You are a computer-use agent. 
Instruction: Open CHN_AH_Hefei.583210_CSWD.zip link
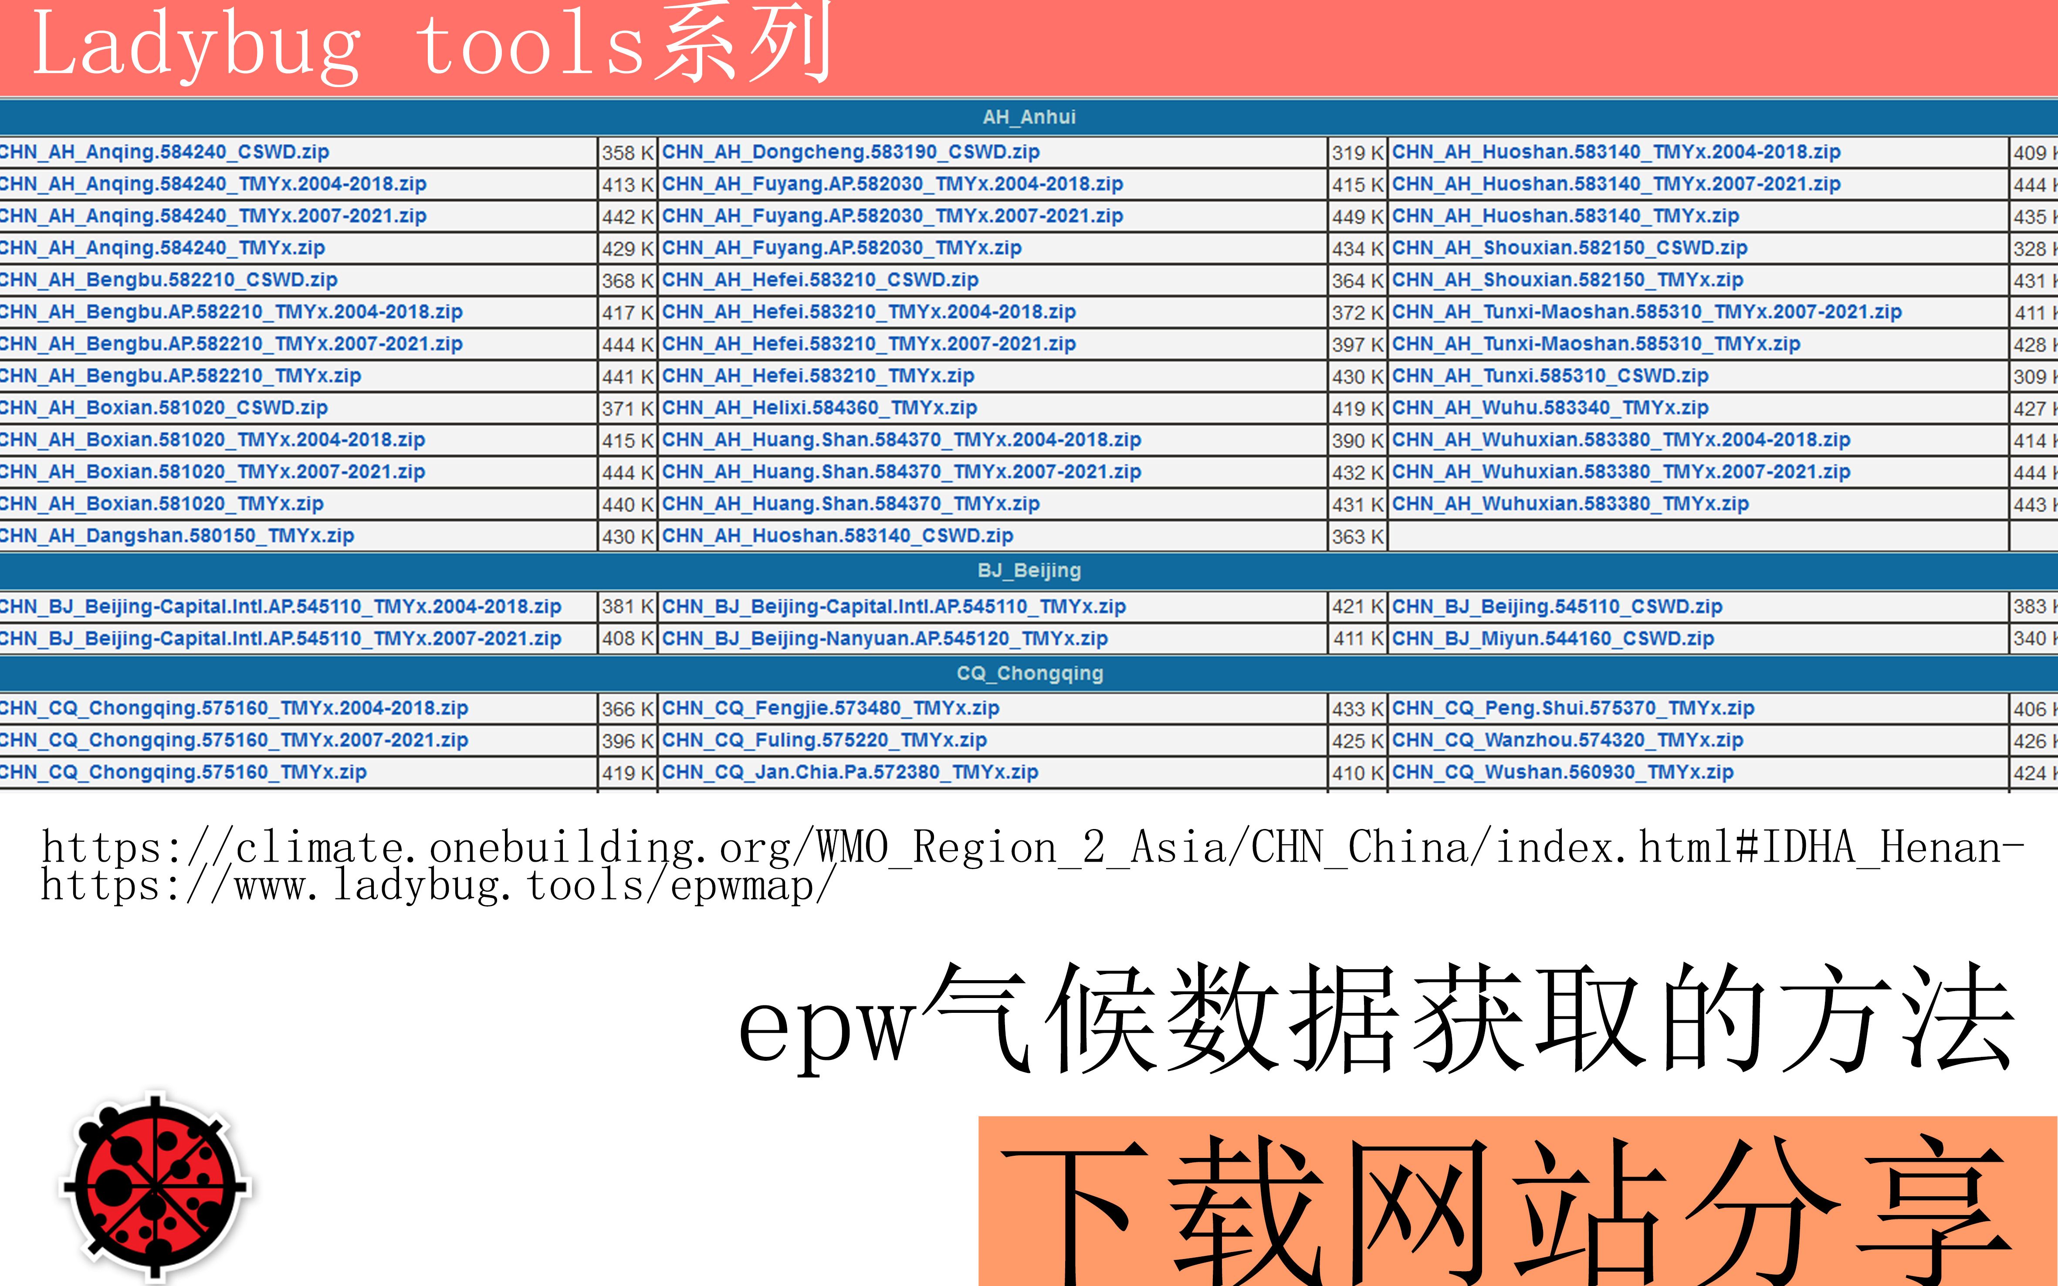pyautogui.click(x=821, y=280)
